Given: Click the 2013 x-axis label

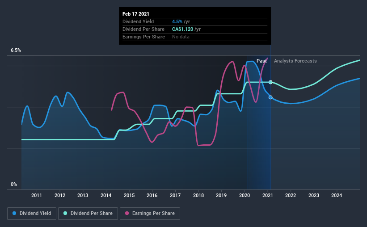Looking at the screenshot, I should coord(83,195).
